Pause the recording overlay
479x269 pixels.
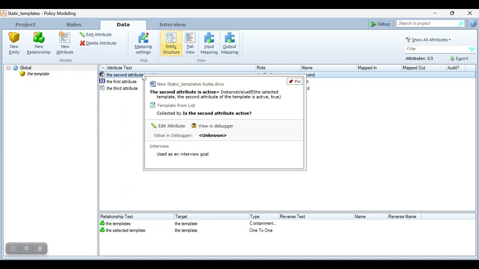(26, 248)
